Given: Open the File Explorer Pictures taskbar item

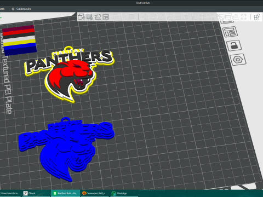Looking at the screenshot, I should [10, 193].
